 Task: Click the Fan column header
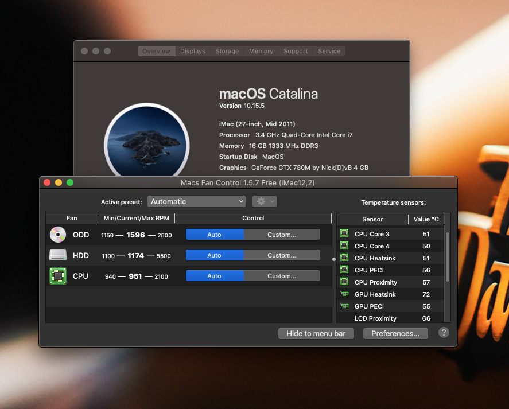[72, 218]
